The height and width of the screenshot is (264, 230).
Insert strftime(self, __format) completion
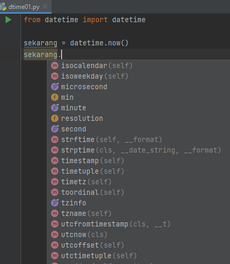click(138, 139)
